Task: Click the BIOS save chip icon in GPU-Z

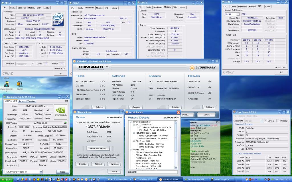Action: [x=65, y=123]
